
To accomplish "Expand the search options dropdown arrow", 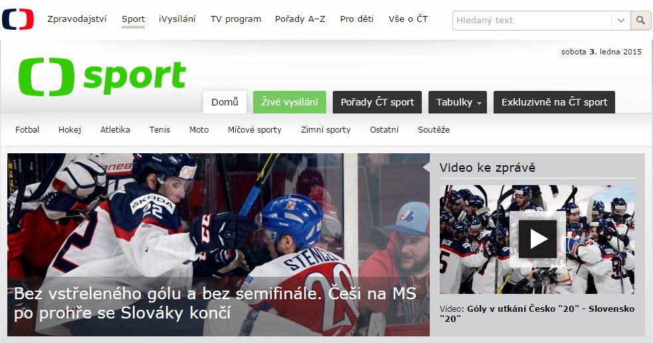I will 621,21.
